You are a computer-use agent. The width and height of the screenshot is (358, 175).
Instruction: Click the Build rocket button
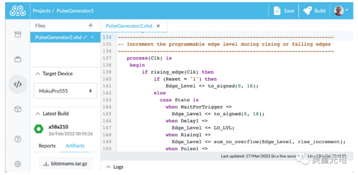[314, 11]
